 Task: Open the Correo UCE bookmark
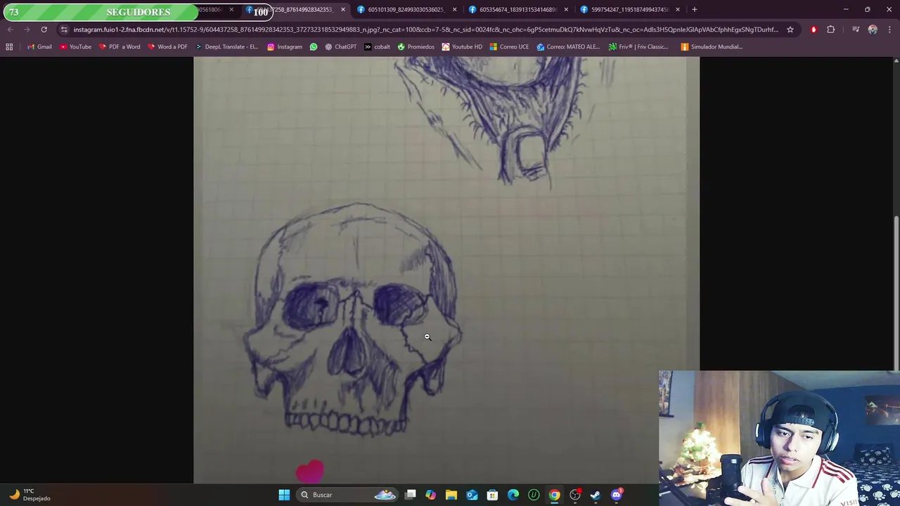point(509,46)
